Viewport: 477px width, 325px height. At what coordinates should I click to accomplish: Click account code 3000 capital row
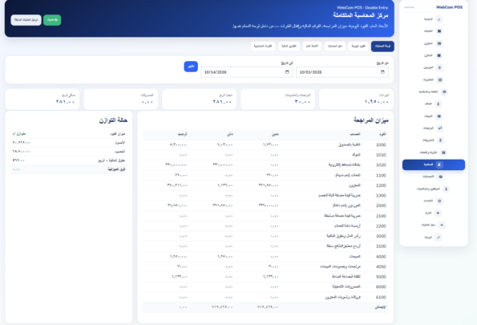(x=265, y=236)
